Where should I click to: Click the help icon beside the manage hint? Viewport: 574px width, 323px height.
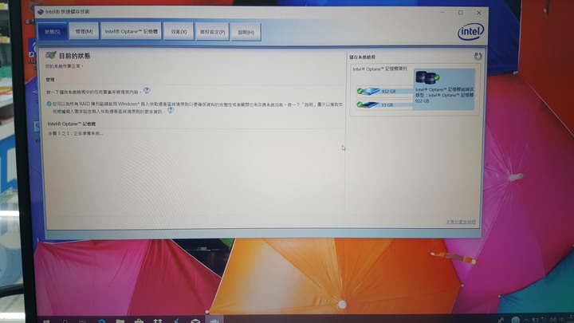[147, 90]
